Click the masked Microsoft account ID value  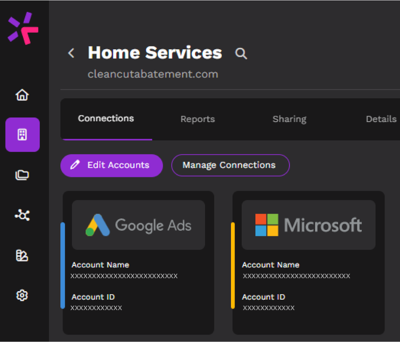point(269,308)
